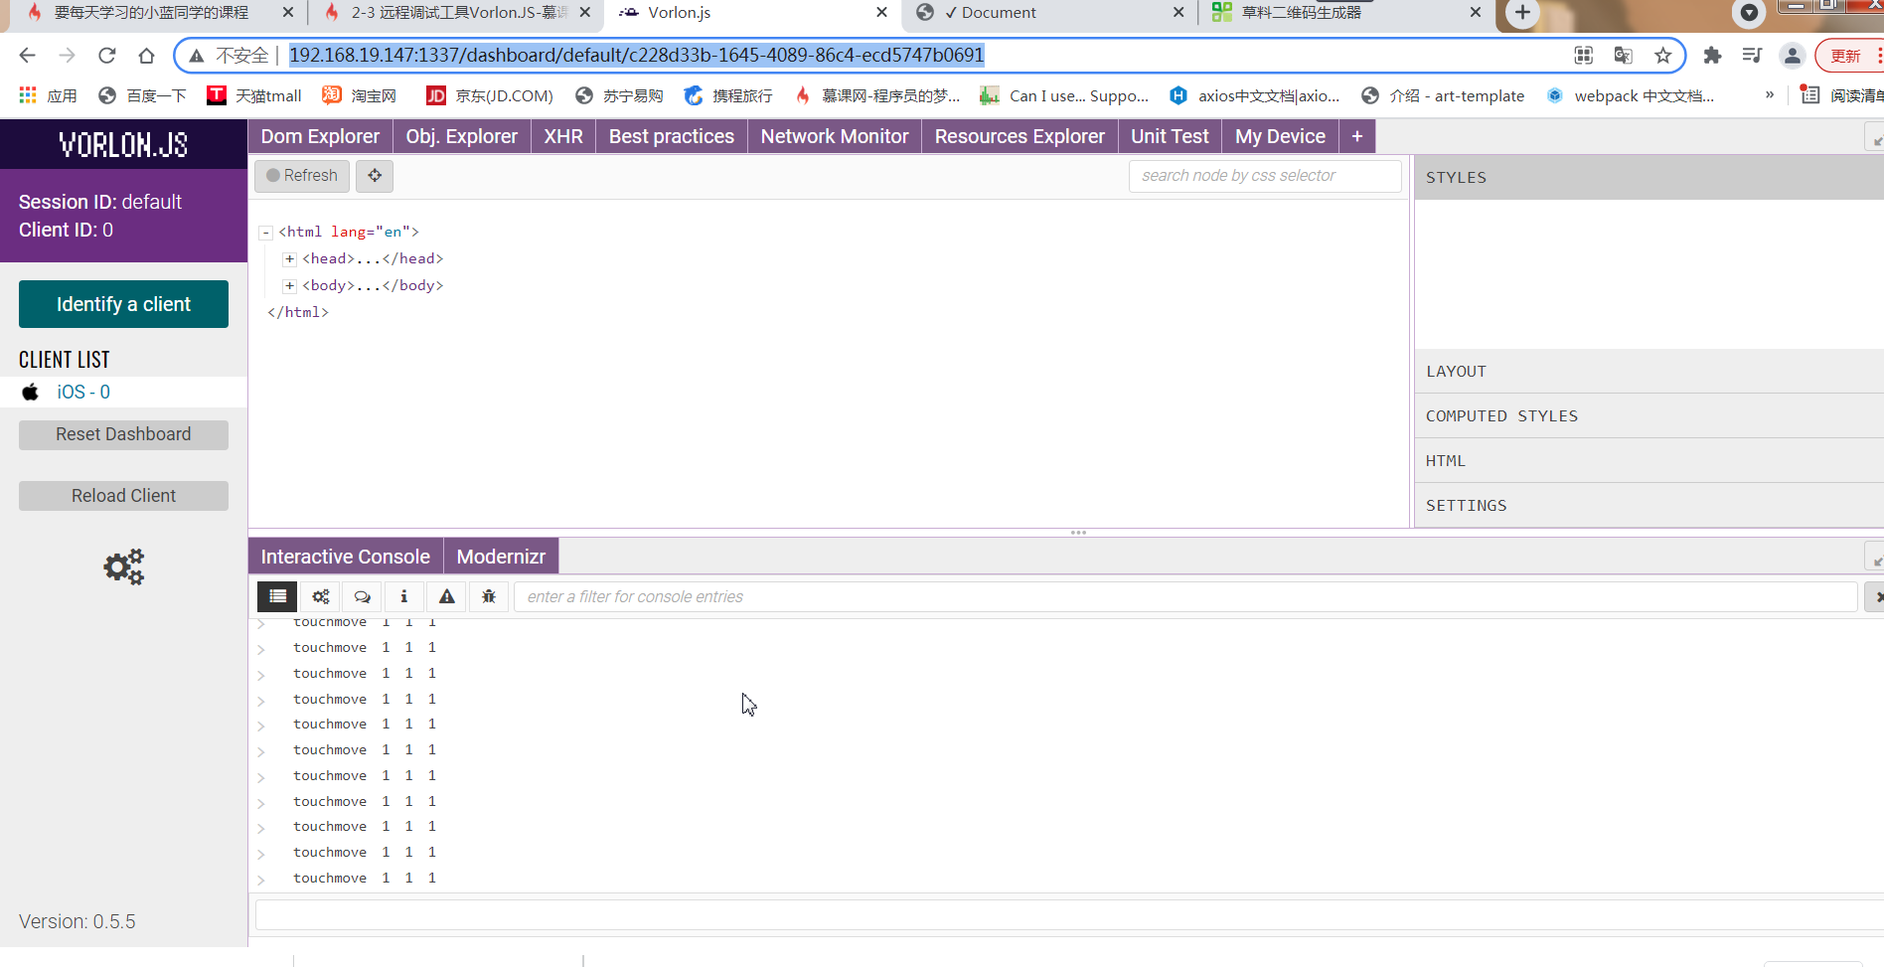Open the reading list icon

tap(1810, 95)
